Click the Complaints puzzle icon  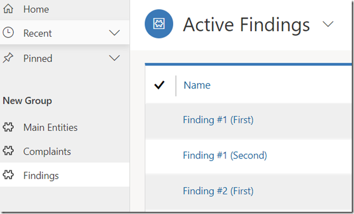[x=8, y=151]
